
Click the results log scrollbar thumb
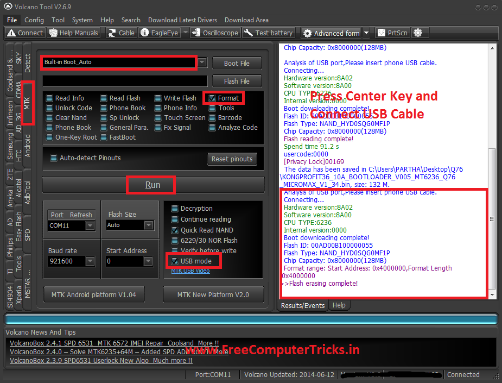(492, 219)
